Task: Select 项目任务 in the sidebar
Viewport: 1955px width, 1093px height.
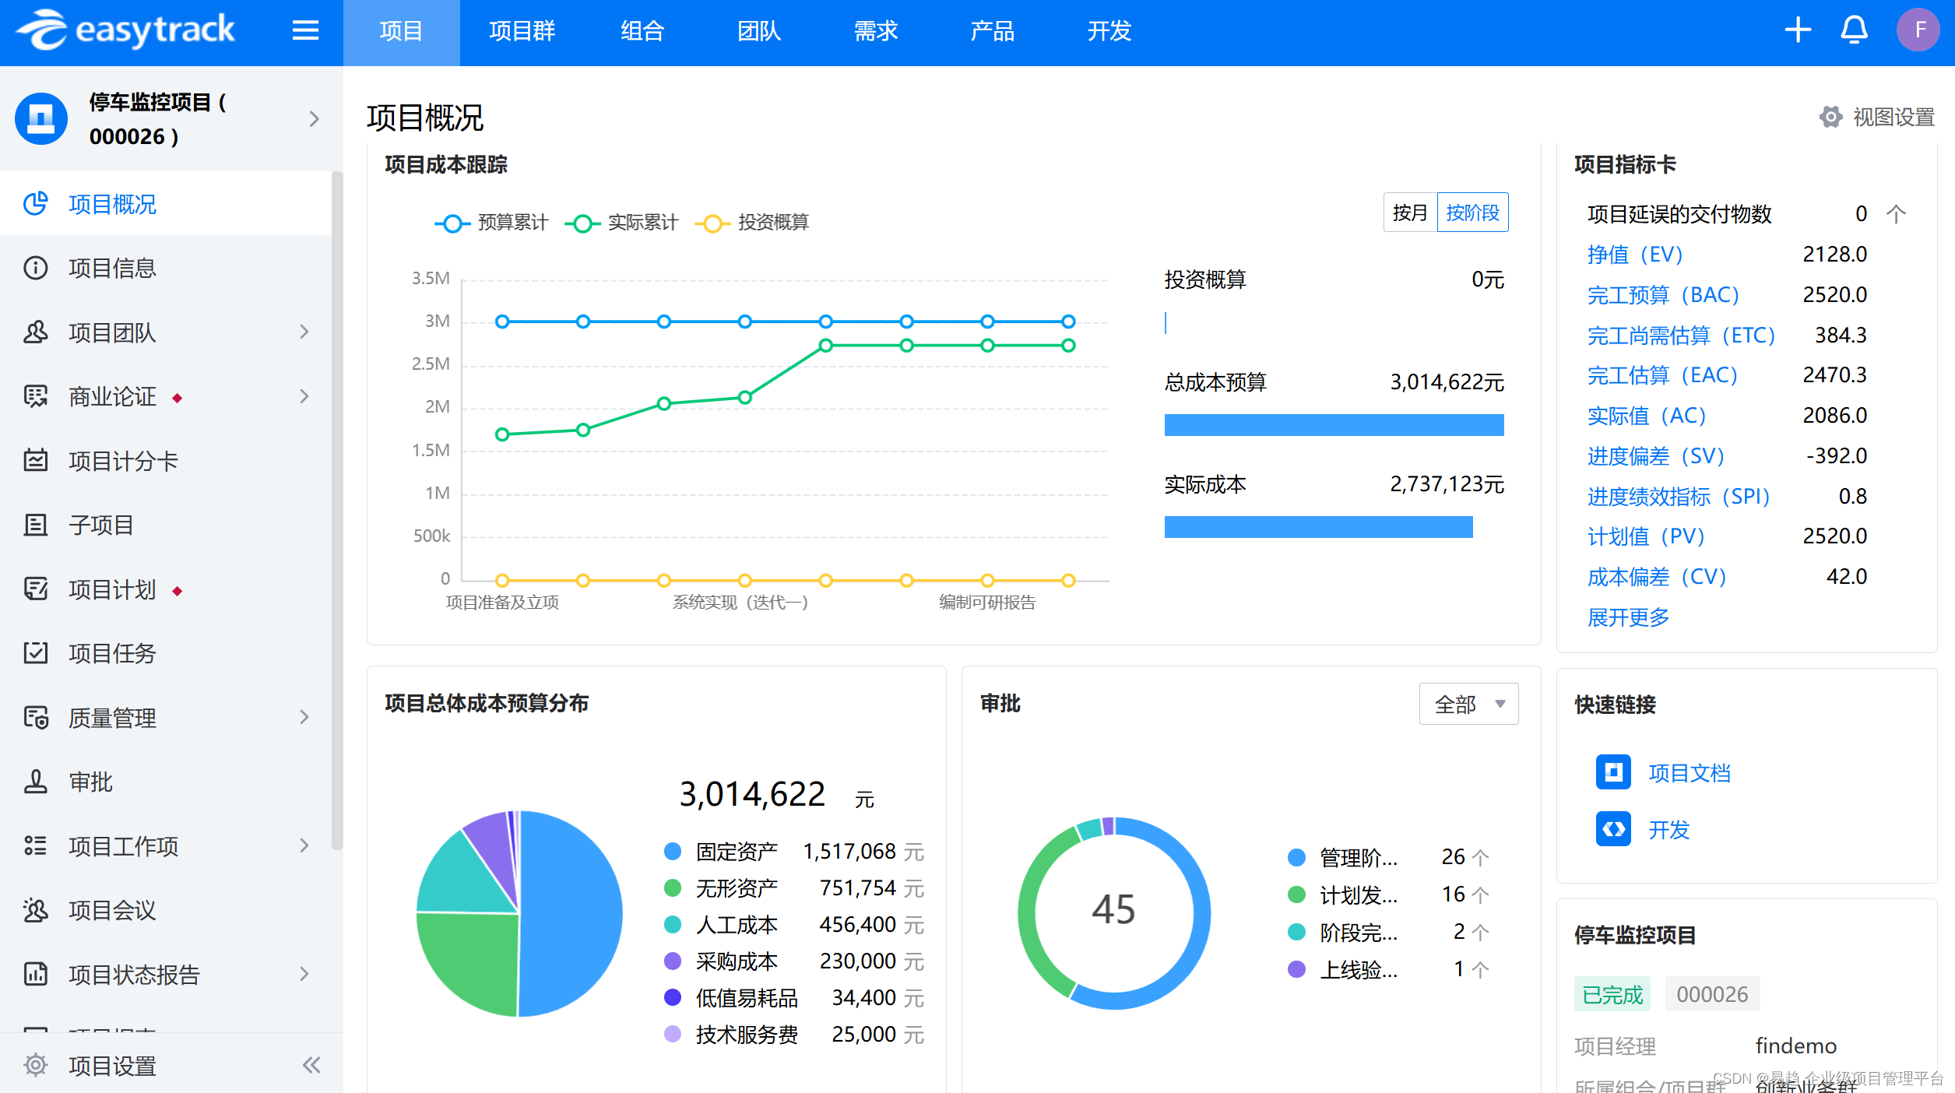Action: 113,653
